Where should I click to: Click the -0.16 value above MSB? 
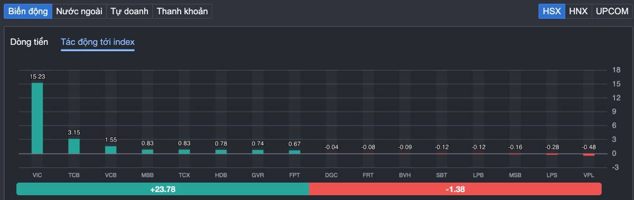[x=515, y=147]
